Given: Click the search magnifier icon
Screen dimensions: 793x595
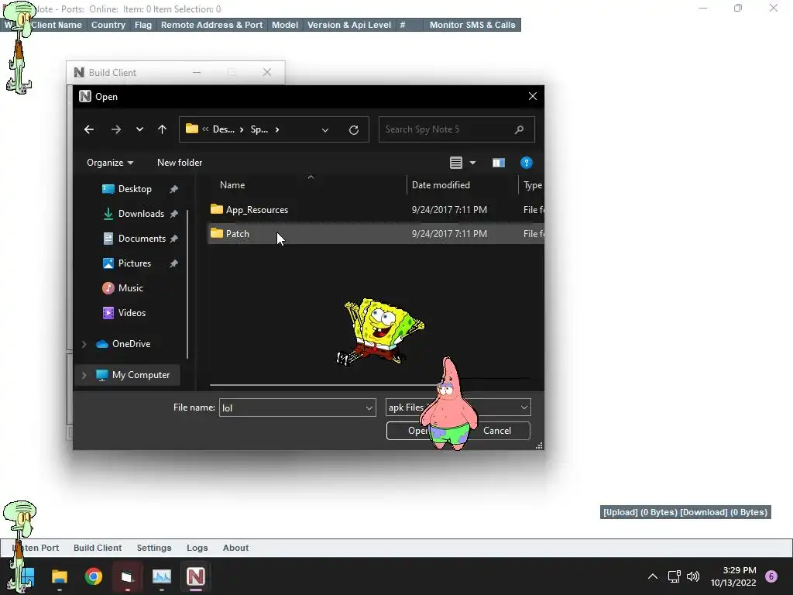Looking at the screenshot, I should coord(519,129).
